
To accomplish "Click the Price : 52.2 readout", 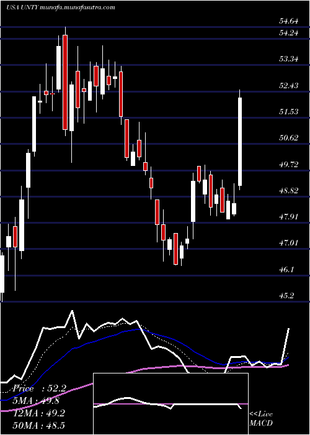I will [x=39, y=388].
